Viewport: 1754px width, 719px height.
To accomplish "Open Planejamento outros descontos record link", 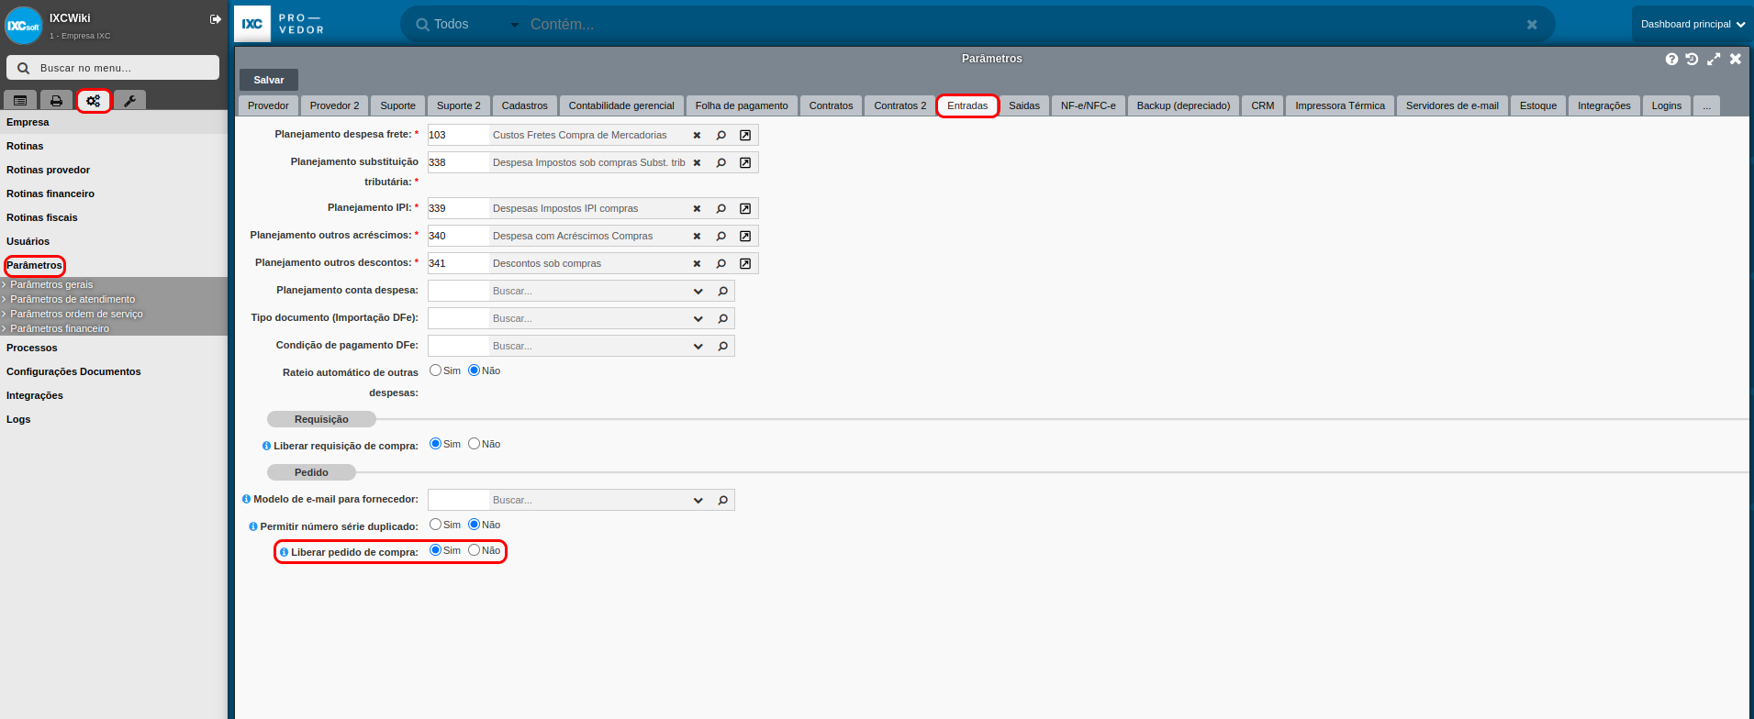I will [x=745, y=263].
